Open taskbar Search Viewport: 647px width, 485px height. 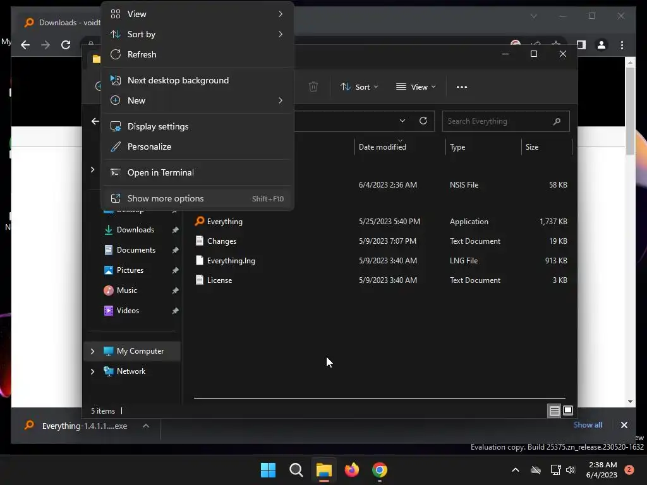[x=296, y=470]
